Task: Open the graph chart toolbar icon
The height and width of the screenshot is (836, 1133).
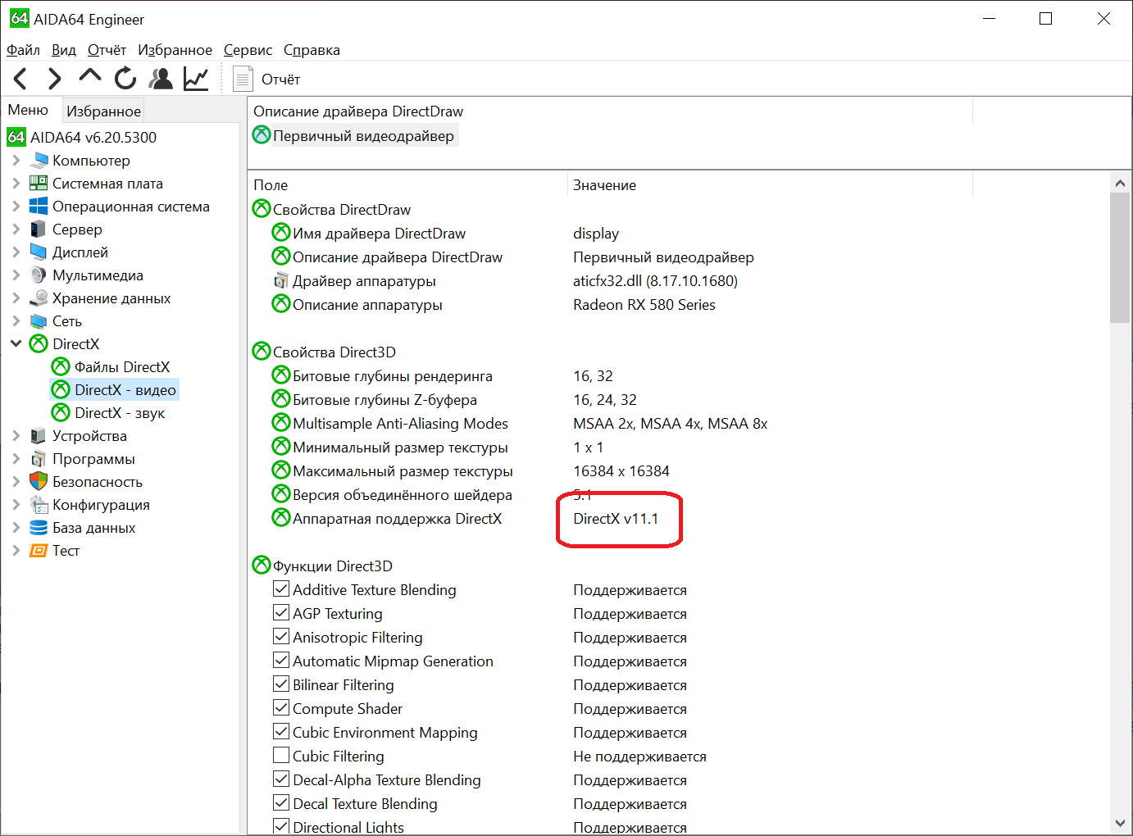Action: [x=196, y=79]
